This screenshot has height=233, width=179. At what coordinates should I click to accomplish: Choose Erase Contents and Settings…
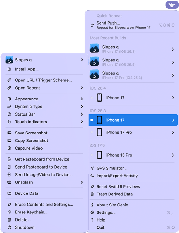pyautogui.click(x=44, y=205)
